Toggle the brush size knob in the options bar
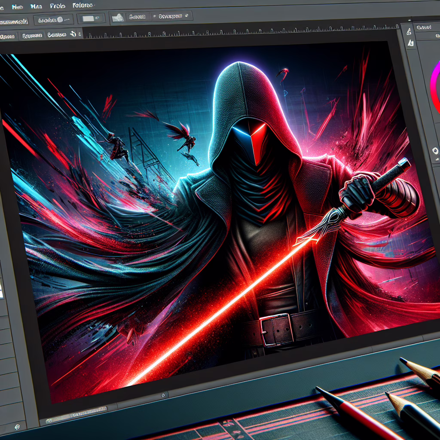The height and width of the screenshot is (440, 440). pyautogui.click(x=61, y=19)
